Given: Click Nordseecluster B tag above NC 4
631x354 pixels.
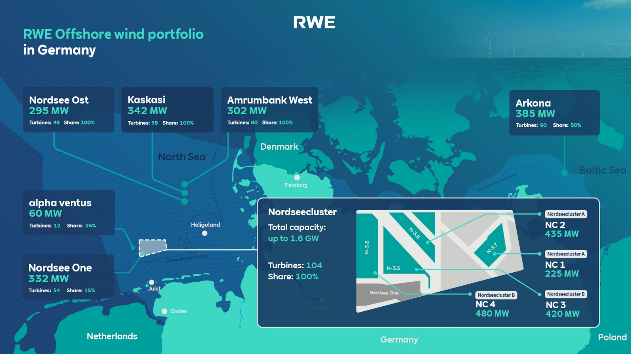Looking at the screenshot, I should tap(496, 295).
